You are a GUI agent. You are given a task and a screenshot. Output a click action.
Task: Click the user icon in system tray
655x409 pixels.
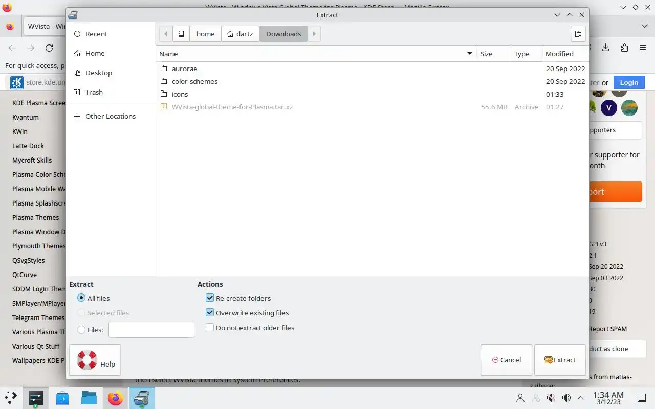pos(520,397)
